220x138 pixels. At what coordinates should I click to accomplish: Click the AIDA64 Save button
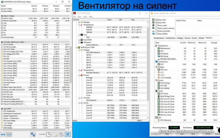(193, 134)
